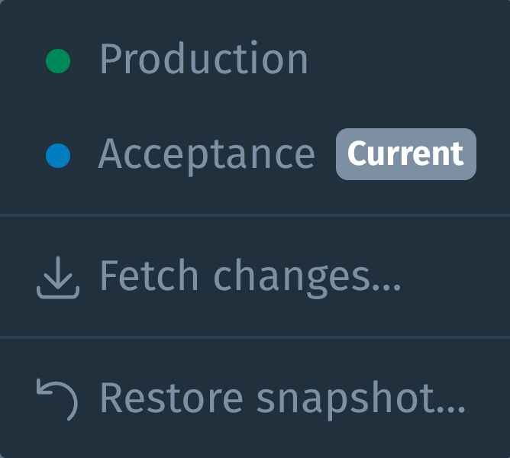Viewport: 510px width, 458px height.
Task: Switch to Production via its label text
Action: pos(204,59)
